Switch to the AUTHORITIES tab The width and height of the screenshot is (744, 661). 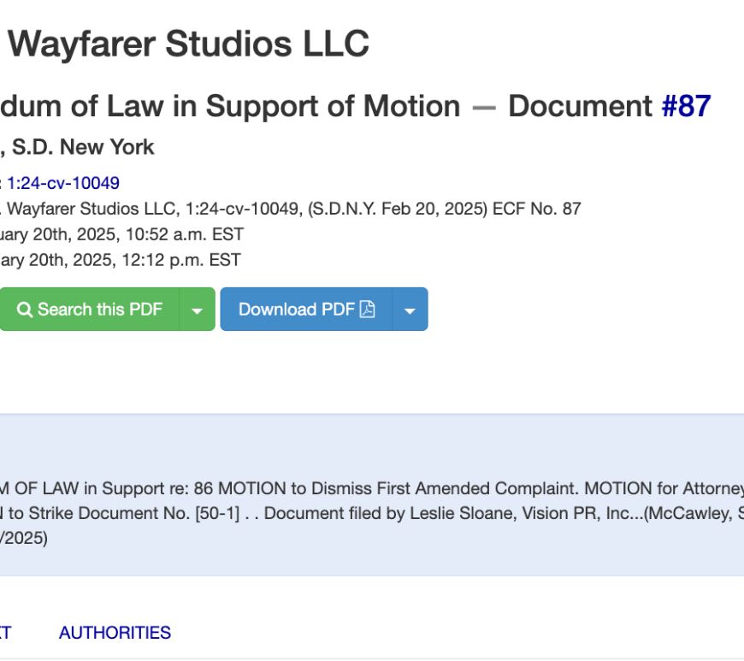click(x=115, y=633)
